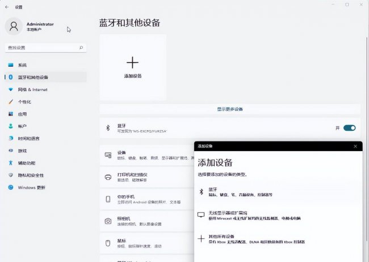Open the 设备 settings row
Screen dimensions: 369x262
pos(147,155)
